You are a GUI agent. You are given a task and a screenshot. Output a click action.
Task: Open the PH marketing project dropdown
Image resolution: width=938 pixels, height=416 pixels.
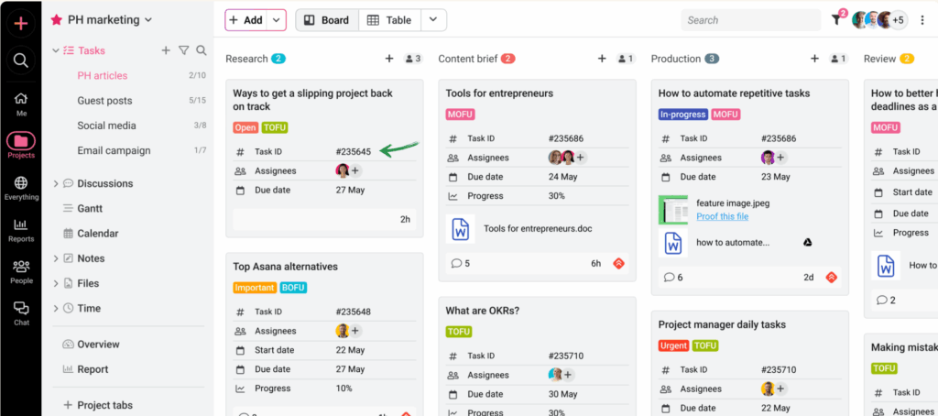pos(148,20)
